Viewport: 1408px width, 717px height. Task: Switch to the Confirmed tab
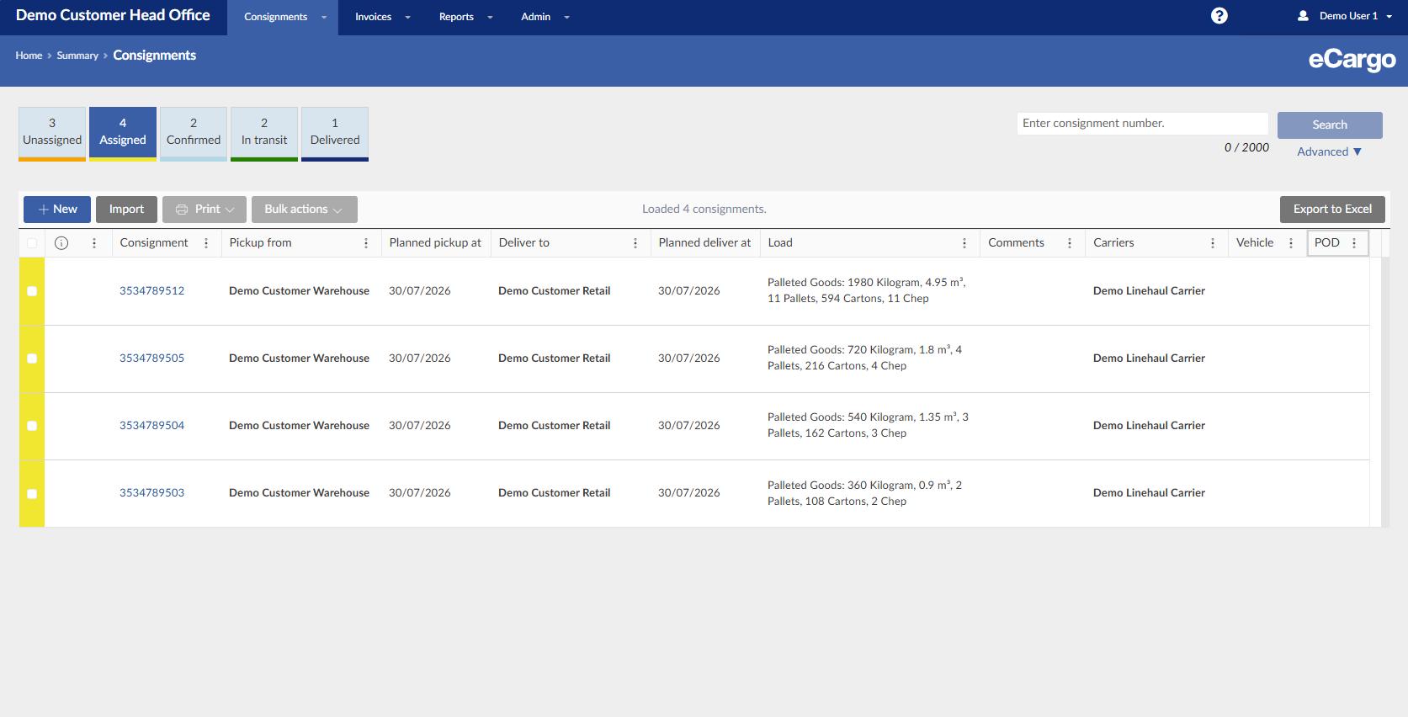tap(194, 133)
